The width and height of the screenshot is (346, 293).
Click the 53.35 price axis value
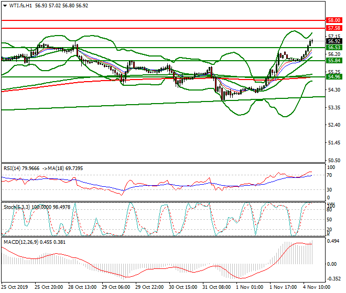[x=334, y=107]
